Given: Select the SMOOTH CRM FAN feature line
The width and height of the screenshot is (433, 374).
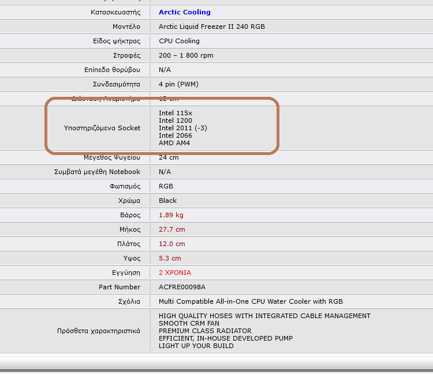Looking at the screenshot, I should (x=189, y=323).
